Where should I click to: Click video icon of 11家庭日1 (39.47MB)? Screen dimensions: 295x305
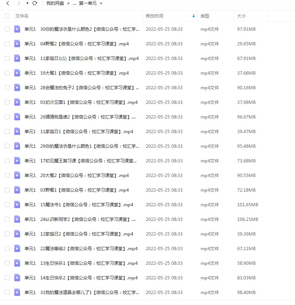[x=17, y=131]
